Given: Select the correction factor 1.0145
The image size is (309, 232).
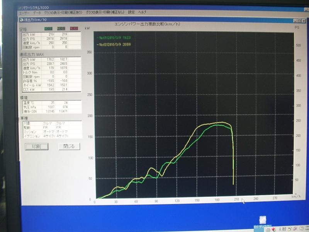Looking at the screenshot, I should 50,111.
